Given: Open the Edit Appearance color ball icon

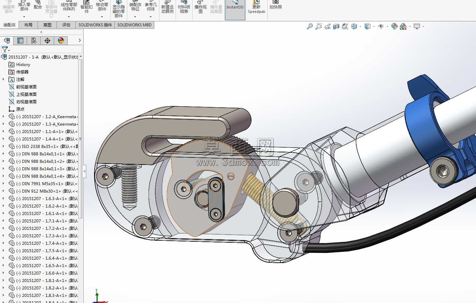Looking at the screenshot, I should click(x=394, y=26).
